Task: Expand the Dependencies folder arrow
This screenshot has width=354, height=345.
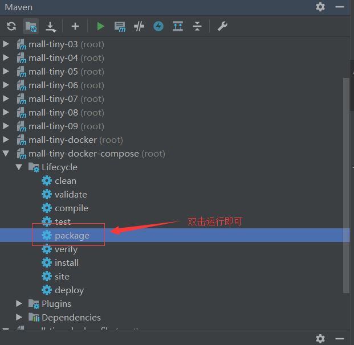Action: click(19, 317)
